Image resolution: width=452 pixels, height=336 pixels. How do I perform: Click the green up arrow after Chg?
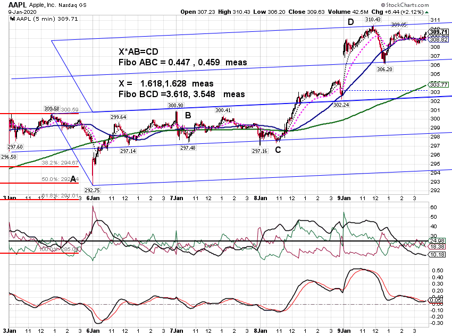(x=426, y=12)
